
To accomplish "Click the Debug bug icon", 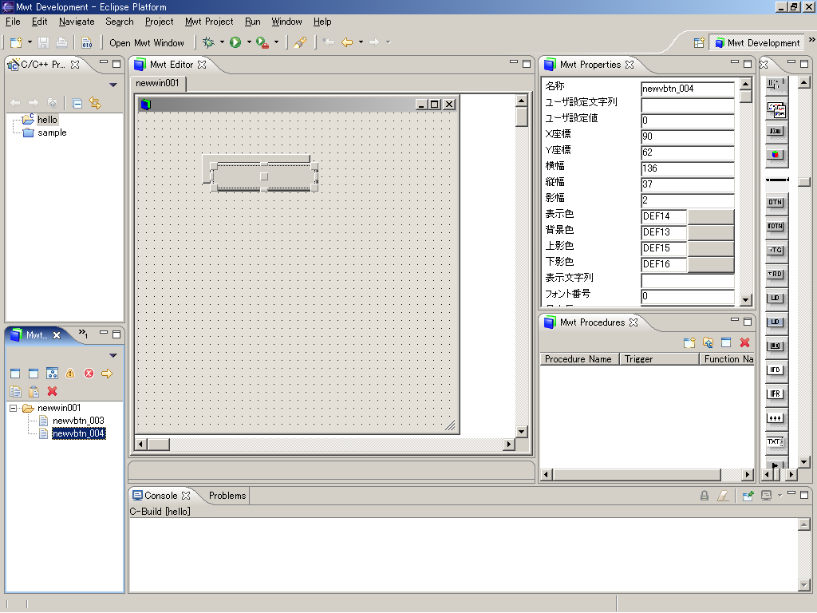I will pos(209,43).
